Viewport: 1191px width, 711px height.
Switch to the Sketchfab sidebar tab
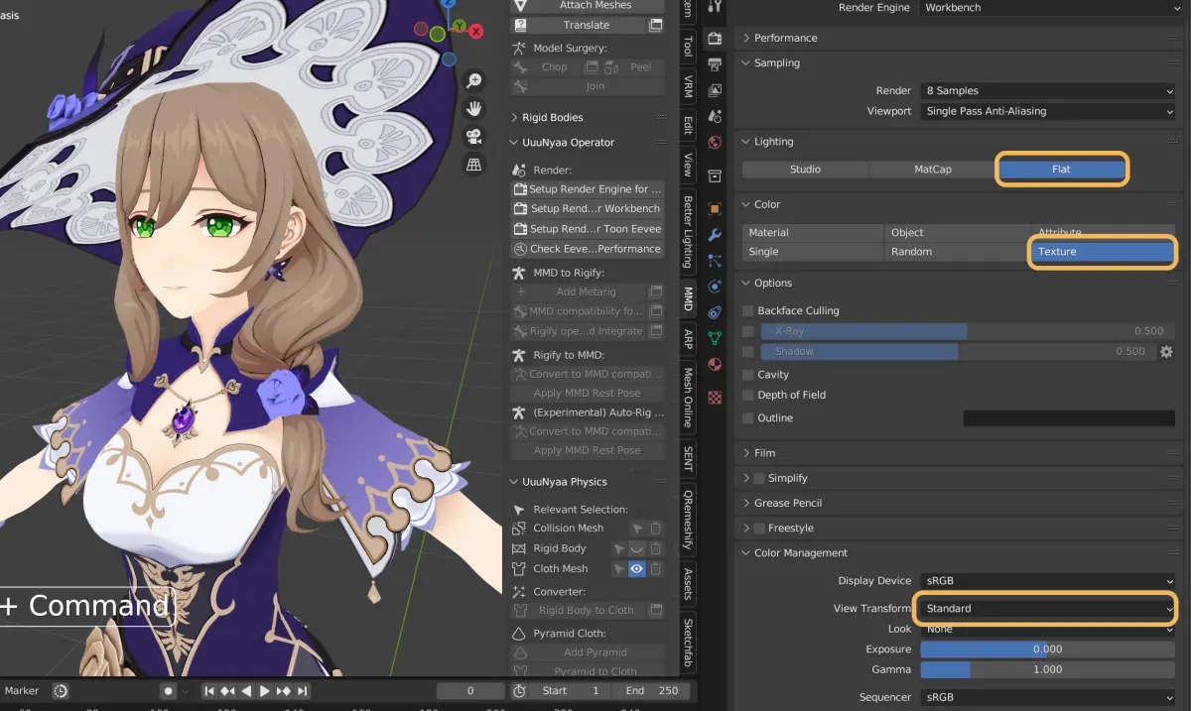tap(688, 643)
